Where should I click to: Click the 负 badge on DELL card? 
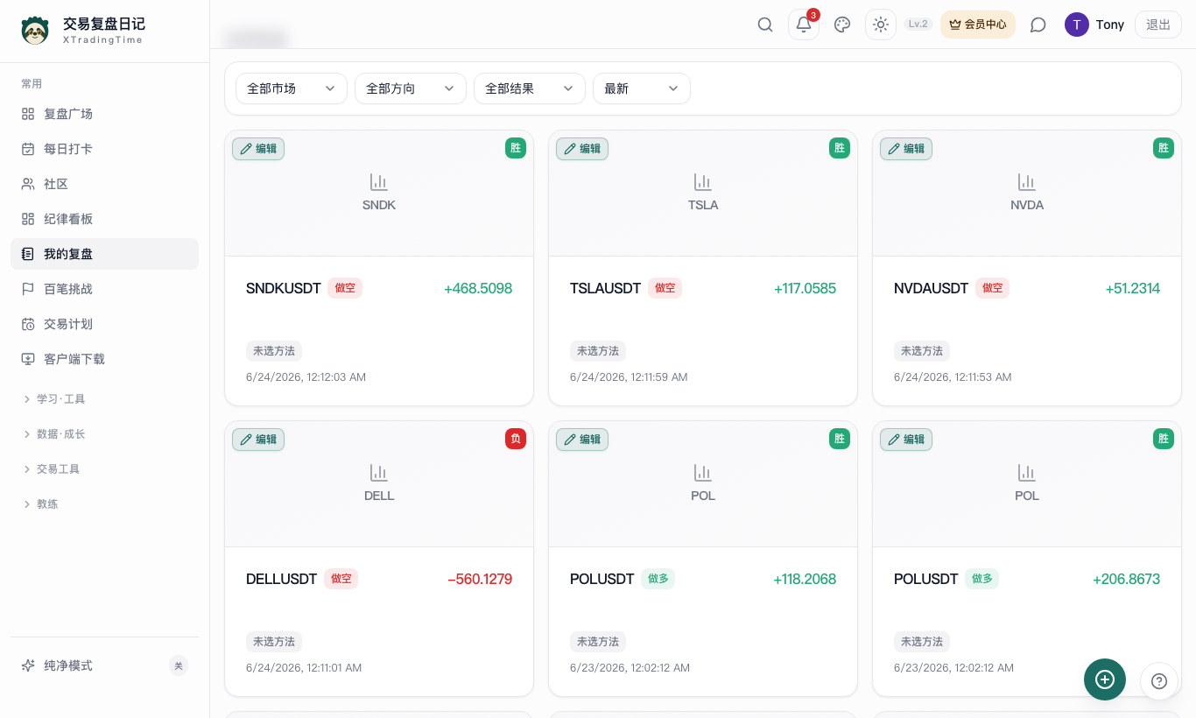tap(516, 439)
